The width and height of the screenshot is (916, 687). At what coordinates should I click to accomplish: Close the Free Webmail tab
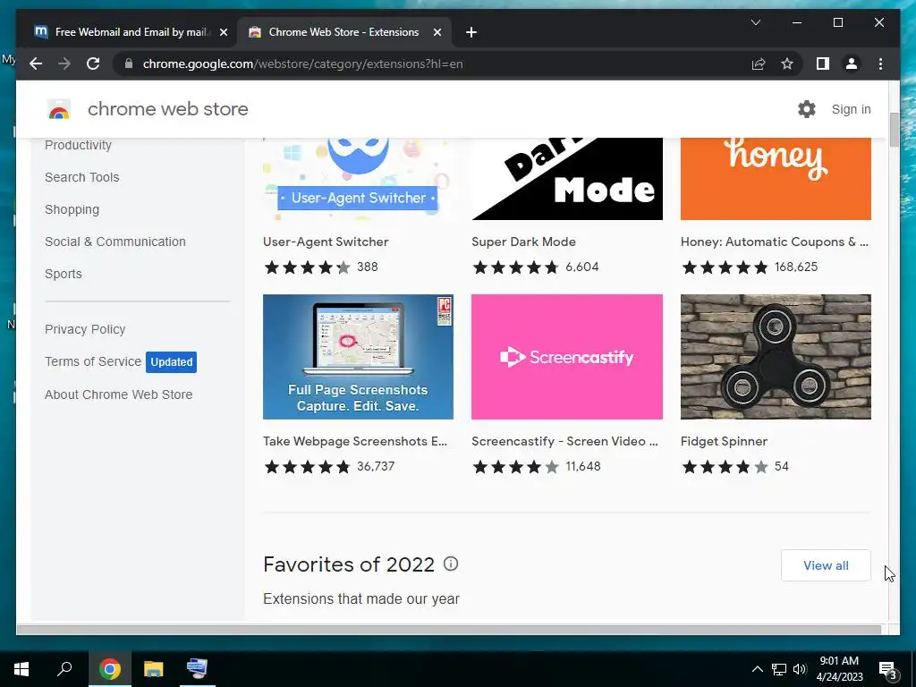pyautogui.click(x=223, y=32)
